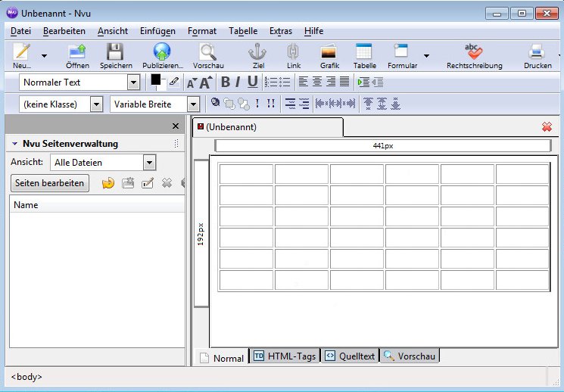Open the Einfügen menu
The image size is (564, 392).
(158, 31)
